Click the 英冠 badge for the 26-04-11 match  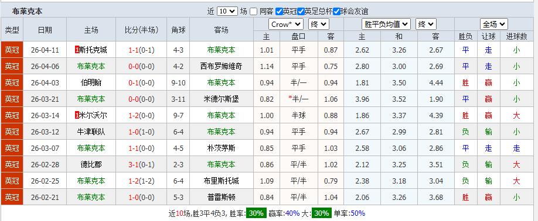click(x=12, y=50)
